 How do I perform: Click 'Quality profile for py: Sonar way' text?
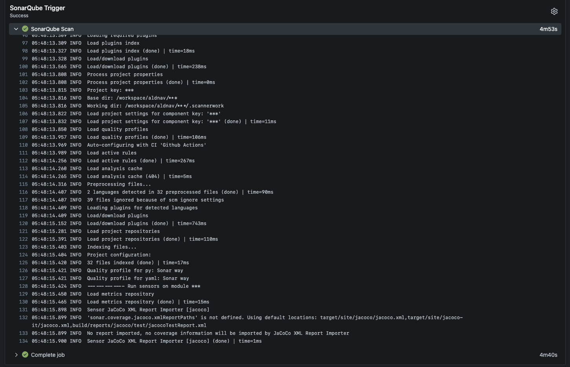coord(135,271)
